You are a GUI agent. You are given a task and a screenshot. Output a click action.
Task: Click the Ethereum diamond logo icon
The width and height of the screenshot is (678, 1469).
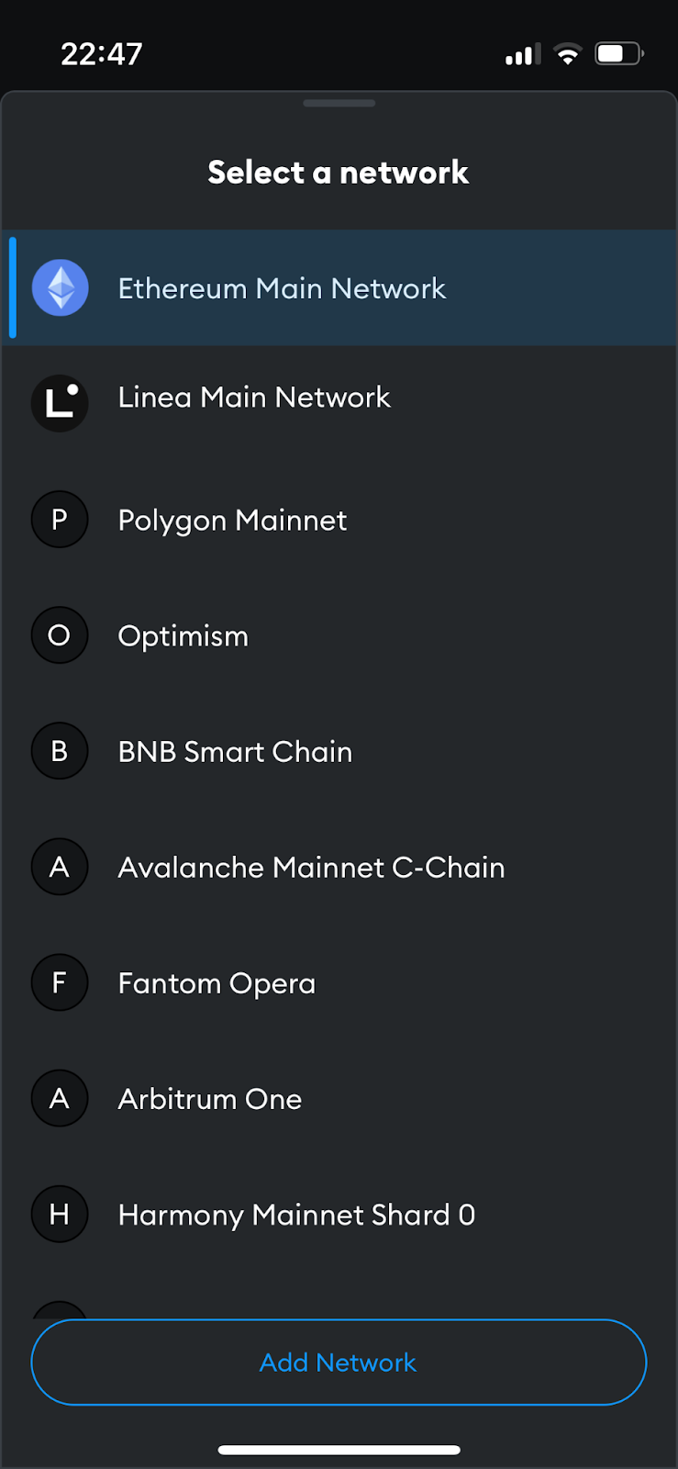[x=61, y=288]
